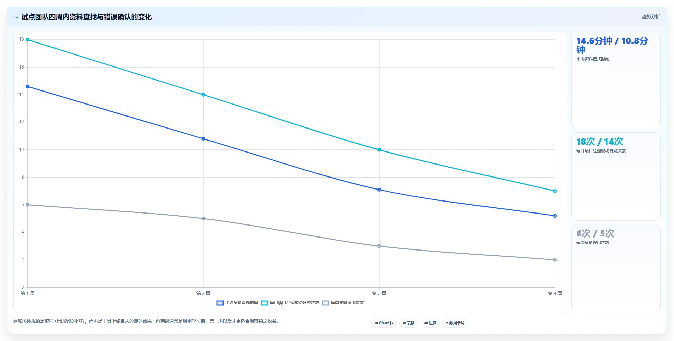Select the gray data point at 第 3 周 (3)
The height and width of the screenshot is (341, 674).
[x=379, y=246]
